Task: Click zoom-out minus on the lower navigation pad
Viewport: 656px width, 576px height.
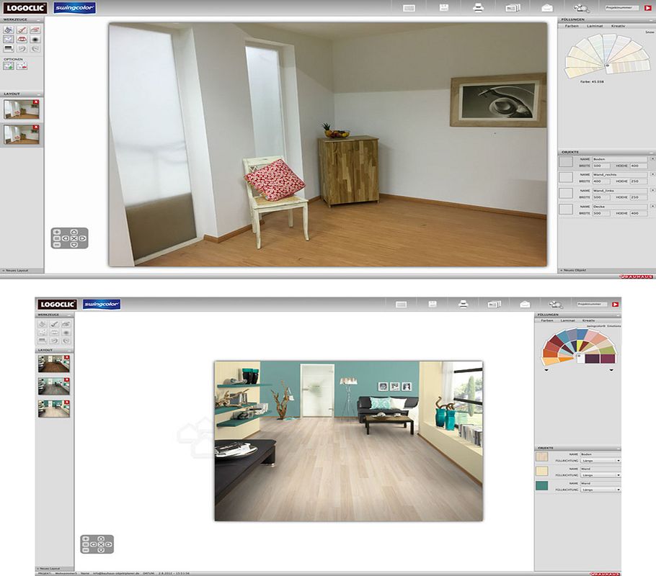Action: pyautogui.click(x=86, y=549)
